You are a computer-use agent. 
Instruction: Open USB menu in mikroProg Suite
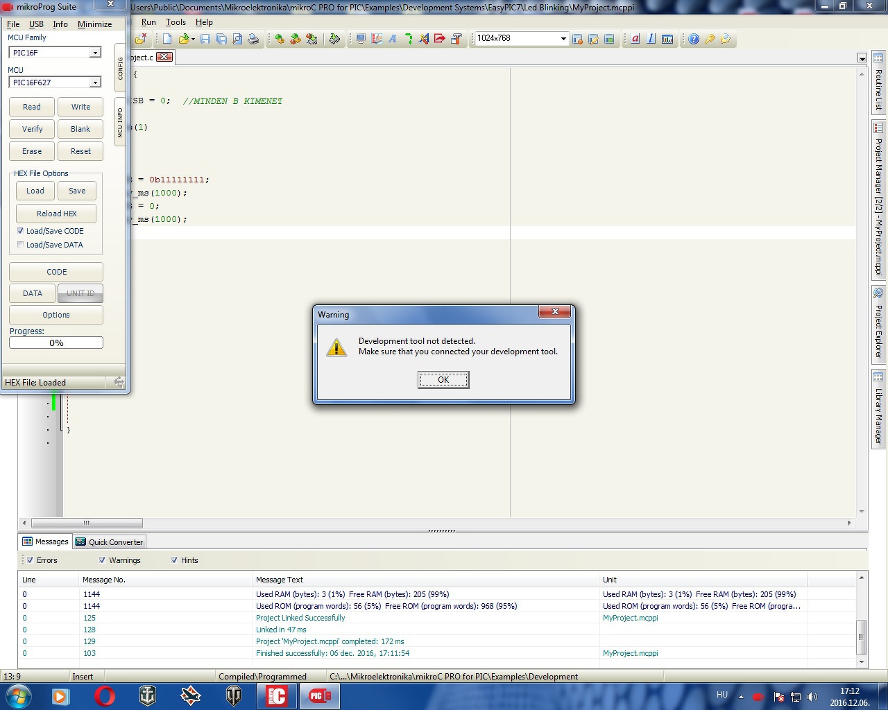pyautogui.click(x=36, y=24)
